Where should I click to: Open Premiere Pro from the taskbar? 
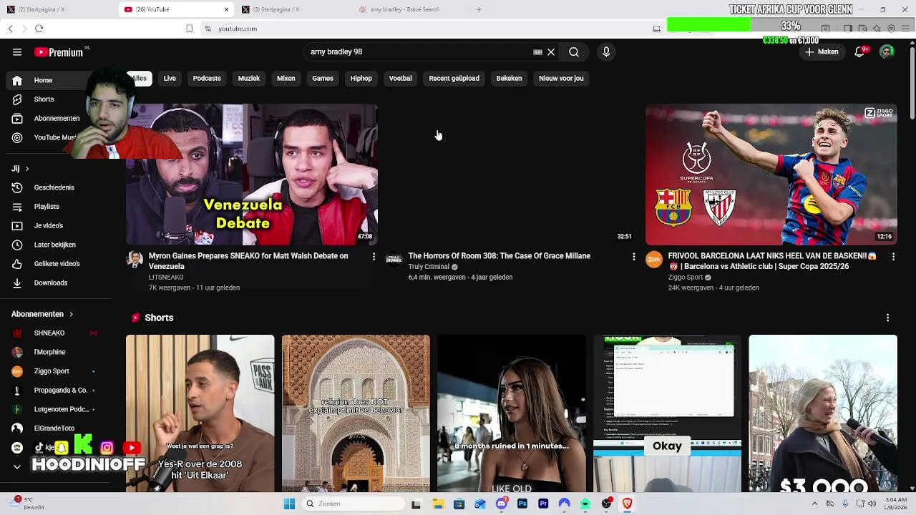(x=543, y=504)
